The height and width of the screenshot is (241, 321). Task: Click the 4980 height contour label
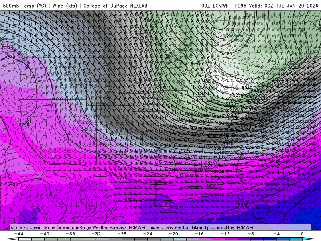(x=227, y=54)
